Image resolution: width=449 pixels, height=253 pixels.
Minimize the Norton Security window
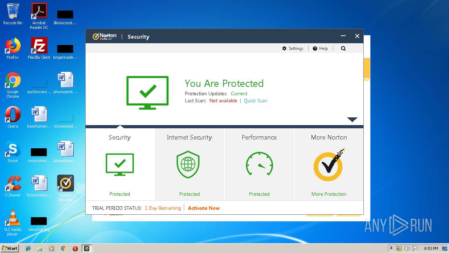(x=343, y=36)
